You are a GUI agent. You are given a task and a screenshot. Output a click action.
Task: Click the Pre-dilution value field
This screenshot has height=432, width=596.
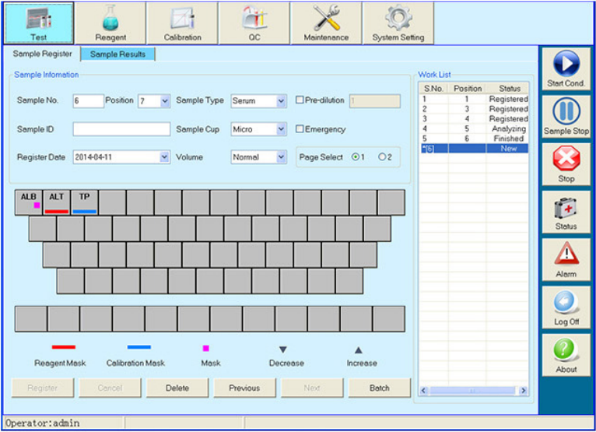point(375,100)
